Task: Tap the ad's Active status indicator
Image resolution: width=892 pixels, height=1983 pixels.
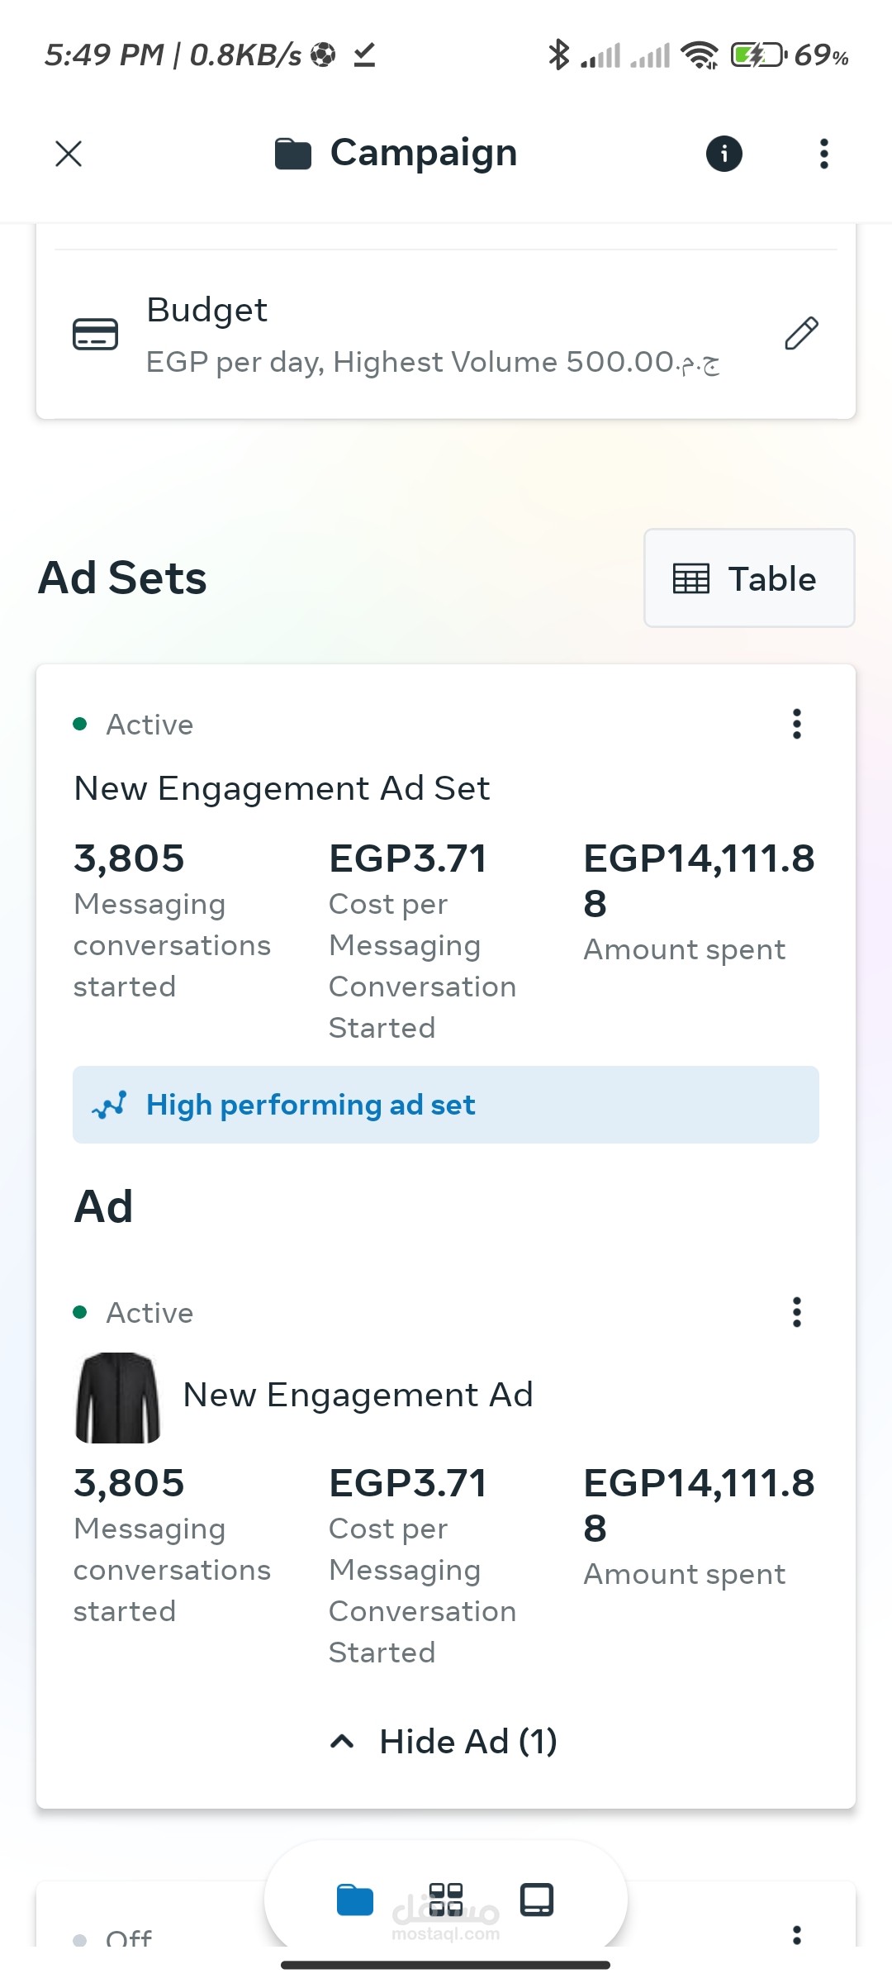Action: [x=135, y=1313]
